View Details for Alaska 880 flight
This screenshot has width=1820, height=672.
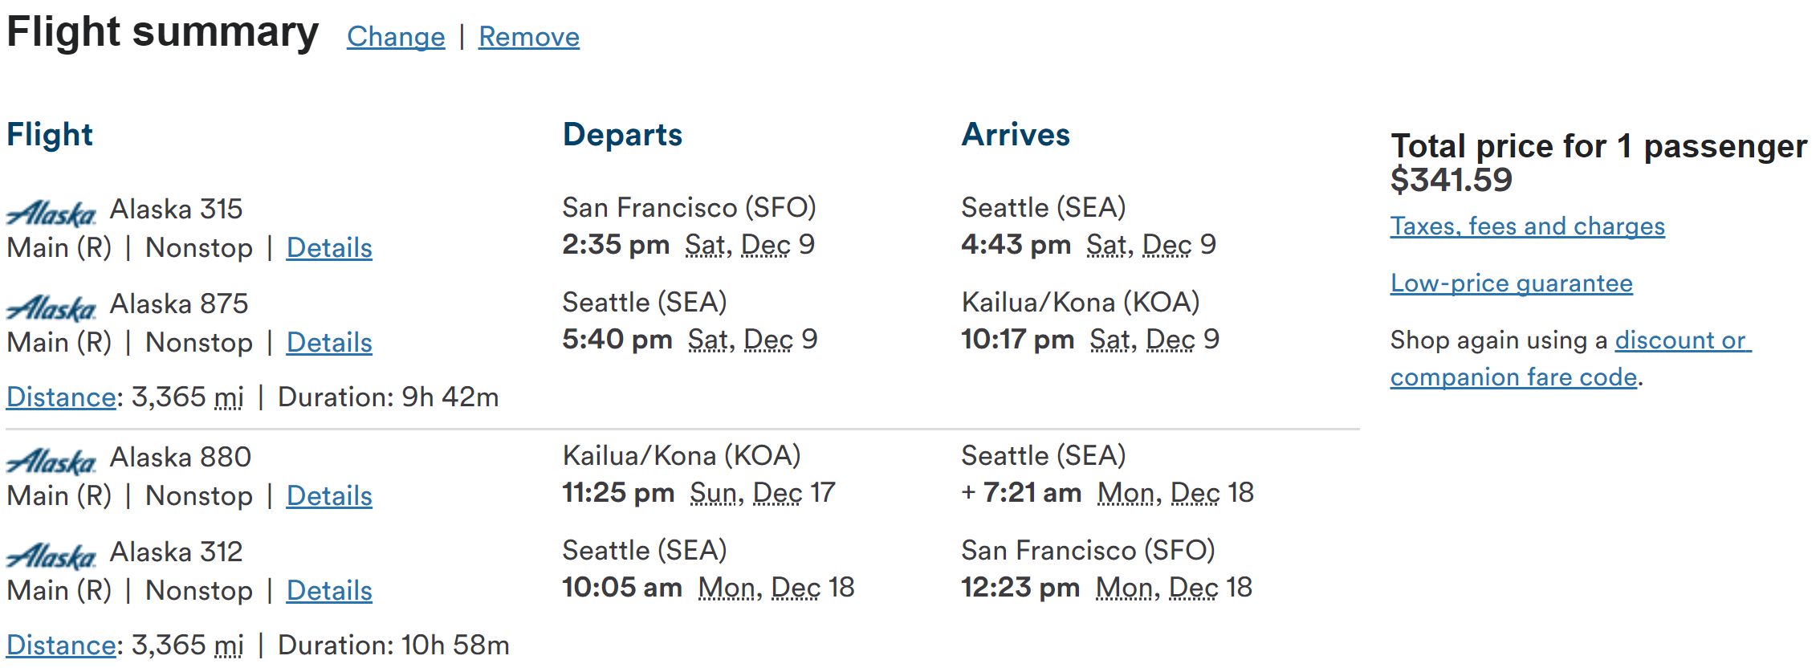(x=329, y=496)
